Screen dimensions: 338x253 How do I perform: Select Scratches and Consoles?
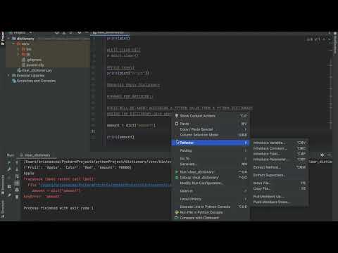[34, 81]
